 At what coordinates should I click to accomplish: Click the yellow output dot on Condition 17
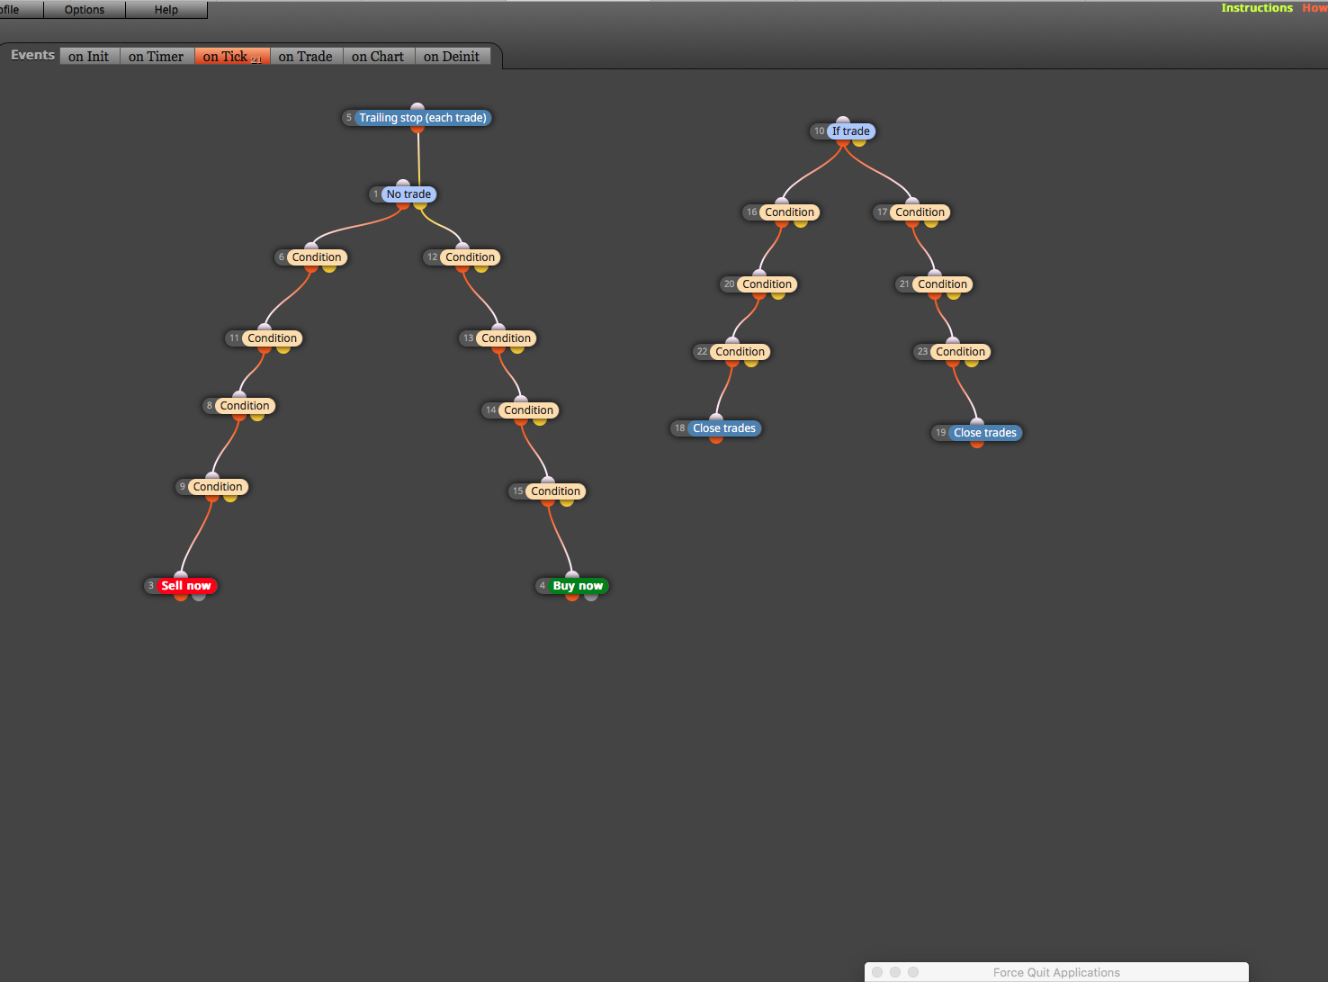(x=931, y=222)
